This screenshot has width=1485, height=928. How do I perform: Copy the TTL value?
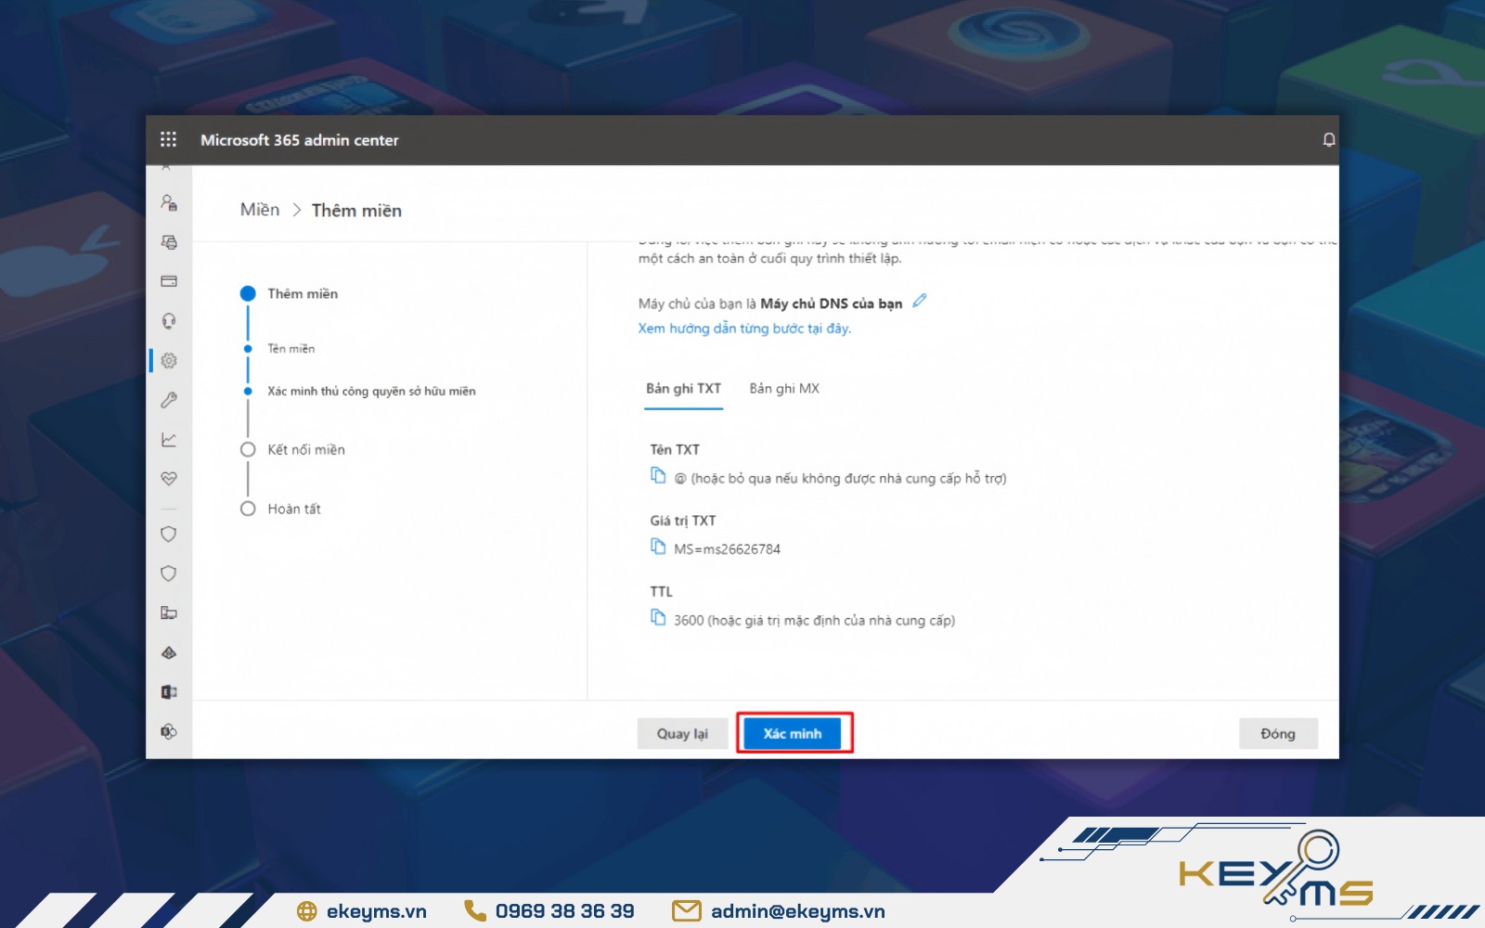coord(658,618)
